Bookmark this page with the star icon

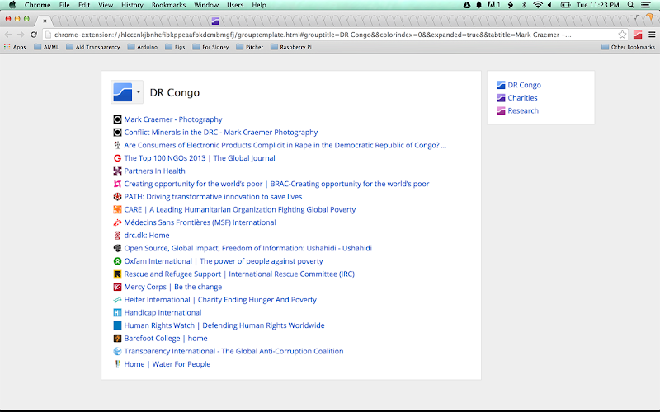point(622,35)
